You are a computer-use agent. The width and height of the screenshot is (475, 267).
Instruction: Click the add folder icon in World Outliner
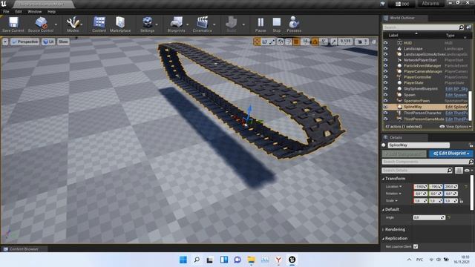tap(468, 27)
